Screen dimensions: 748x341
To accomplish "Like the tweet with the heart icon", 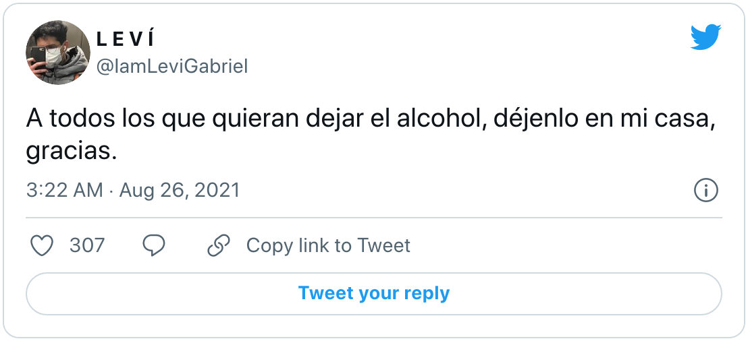I will pos(42,246).
